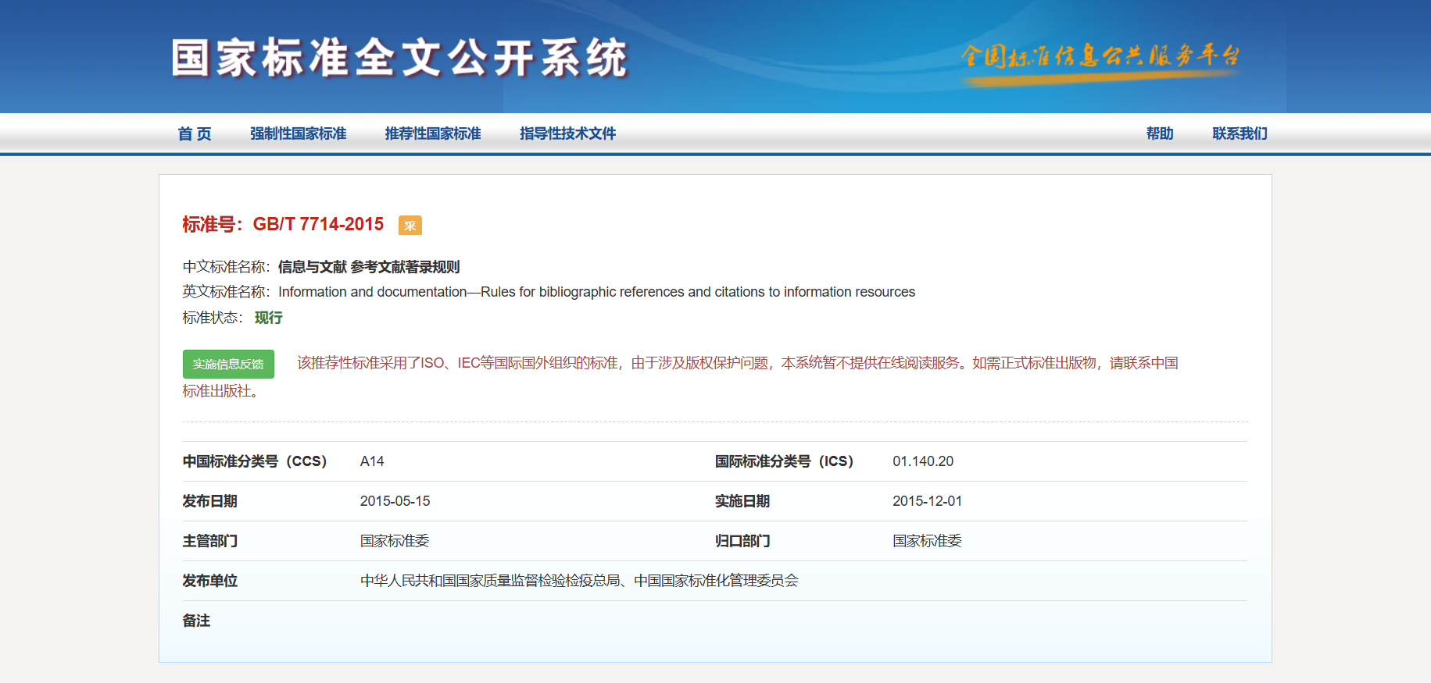
Task: Click the 国家标准全文公开系统 header logo
Action: click(399, 59)
